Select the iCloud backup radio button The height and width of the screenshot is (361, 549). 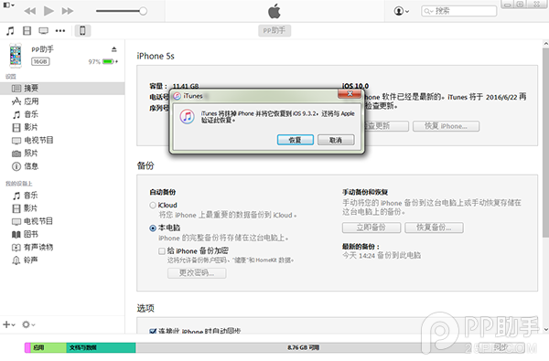[153, 206]
